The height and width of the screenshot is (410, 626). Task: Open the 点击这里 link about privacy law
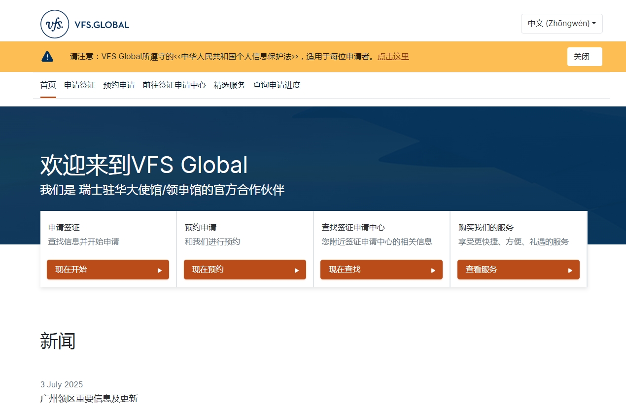[x=393, y=57]
